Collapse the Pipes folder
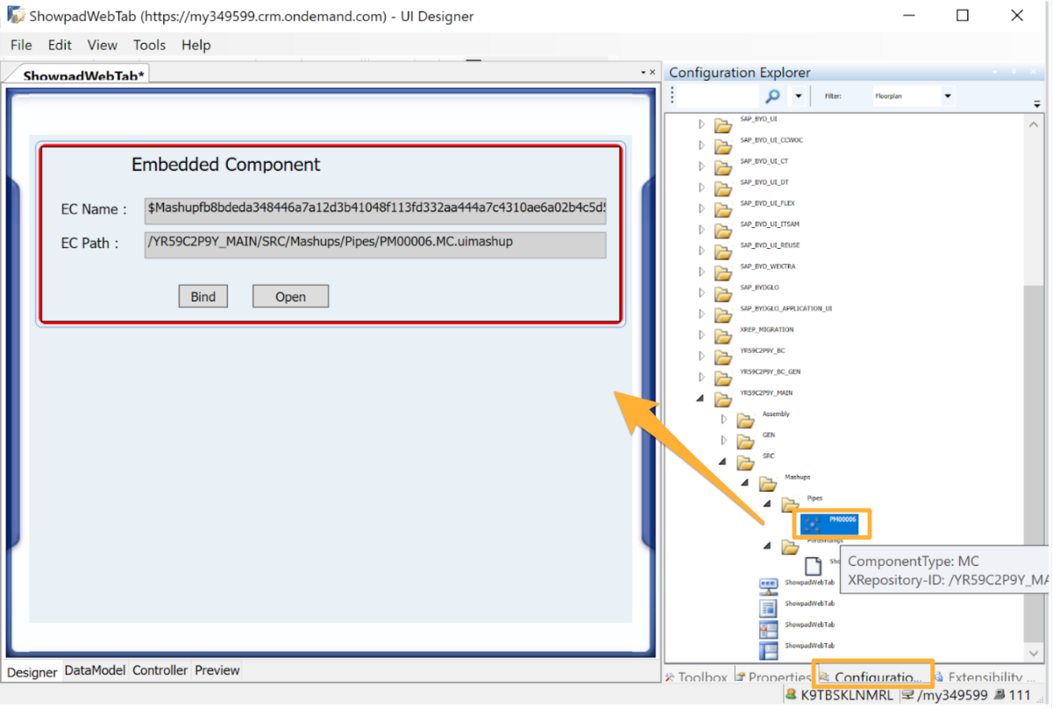Screen dimensions: 1052x708 [x=767, y=504]
